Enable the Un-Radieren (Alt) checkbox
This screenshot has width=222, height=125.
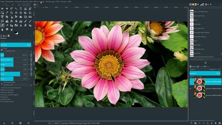tap(1, 102)
